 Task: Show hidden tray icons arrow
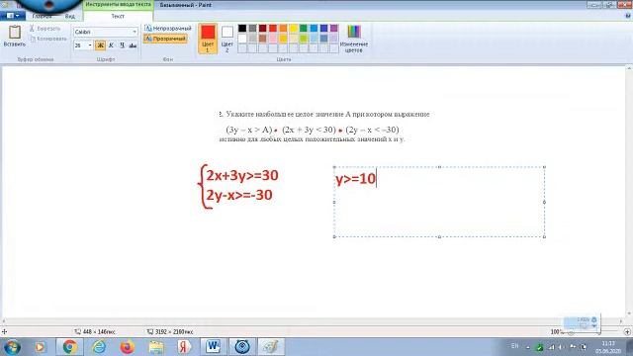[527, 347]
